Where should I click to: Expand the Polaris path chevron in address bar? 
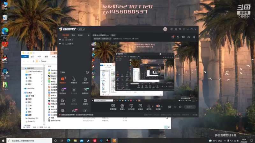(x=39, y=61)
